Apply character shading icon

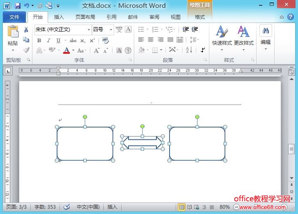pos(119,50)
